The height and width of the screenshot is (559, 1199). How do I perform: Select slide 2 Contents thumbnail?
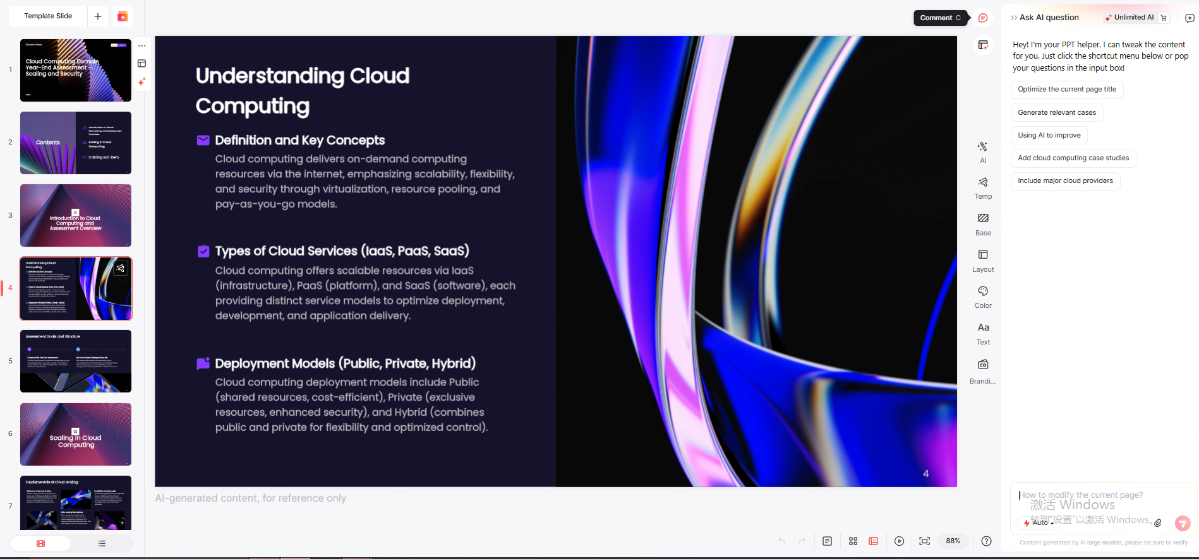(x=76, y=143)
